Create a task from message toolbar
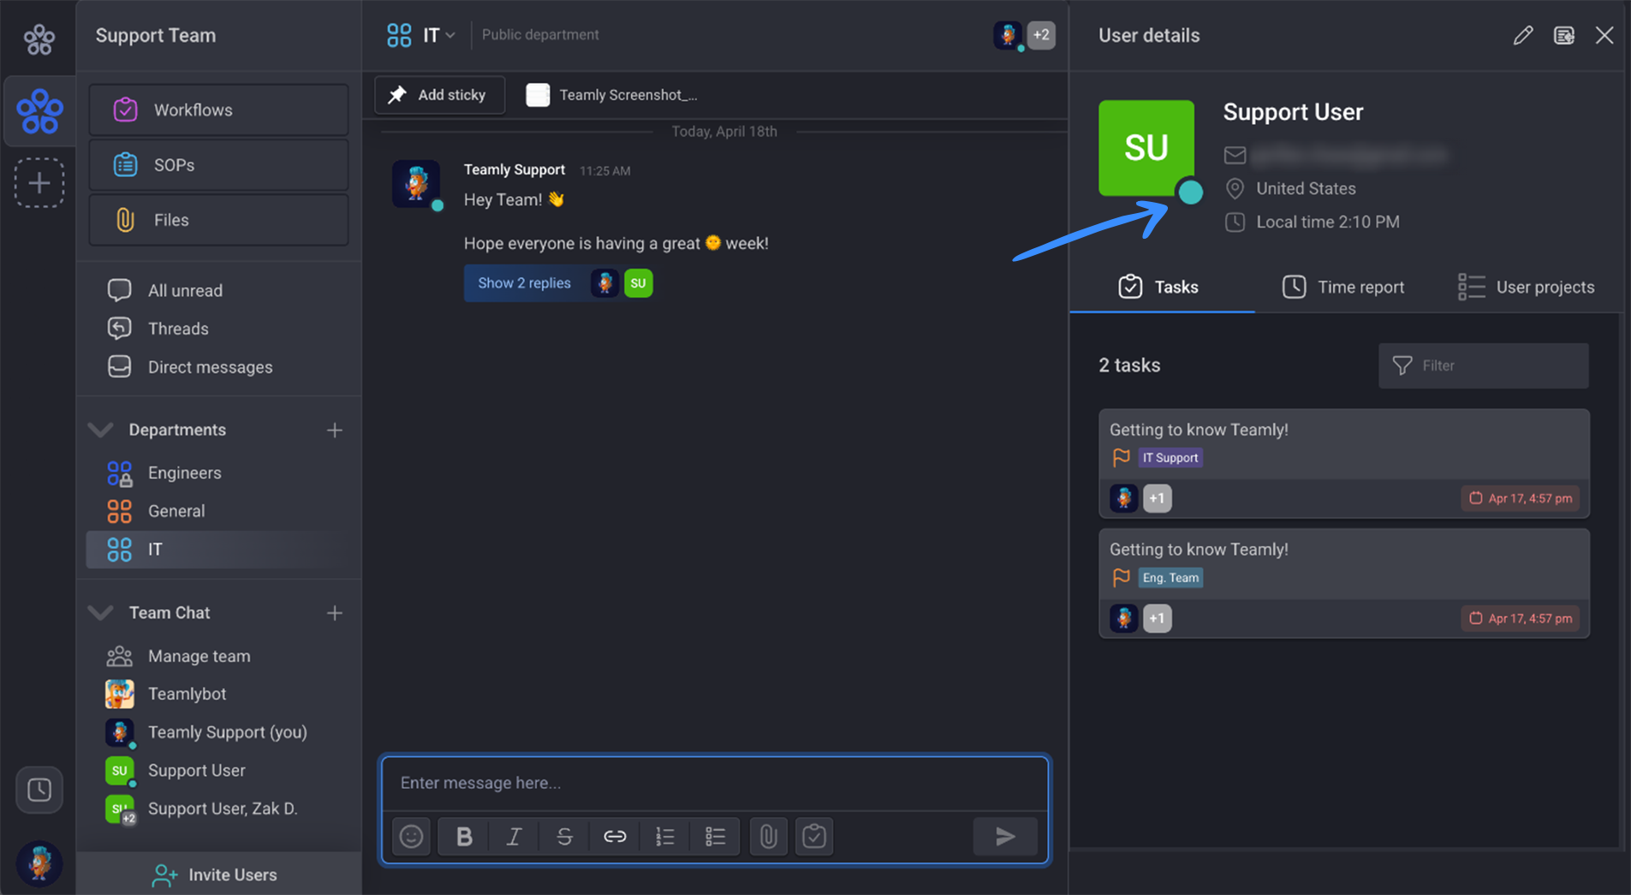Image resolution: width=1631 pixels, height=895 pixels. 814,836
